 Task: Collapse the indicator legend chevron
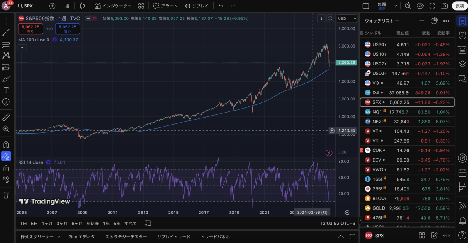coord(22,48)
